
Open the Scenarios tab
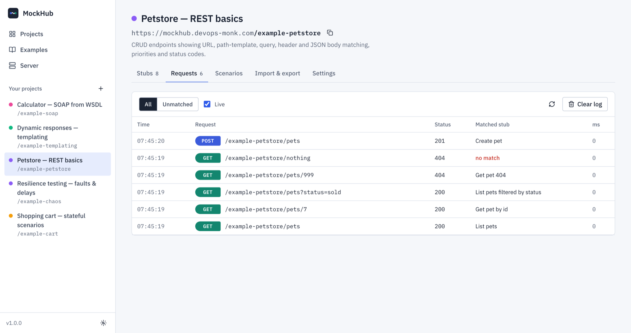(229, 73)
